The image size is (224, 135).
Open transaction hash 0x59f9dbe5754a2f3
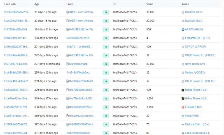click(17, 124)
